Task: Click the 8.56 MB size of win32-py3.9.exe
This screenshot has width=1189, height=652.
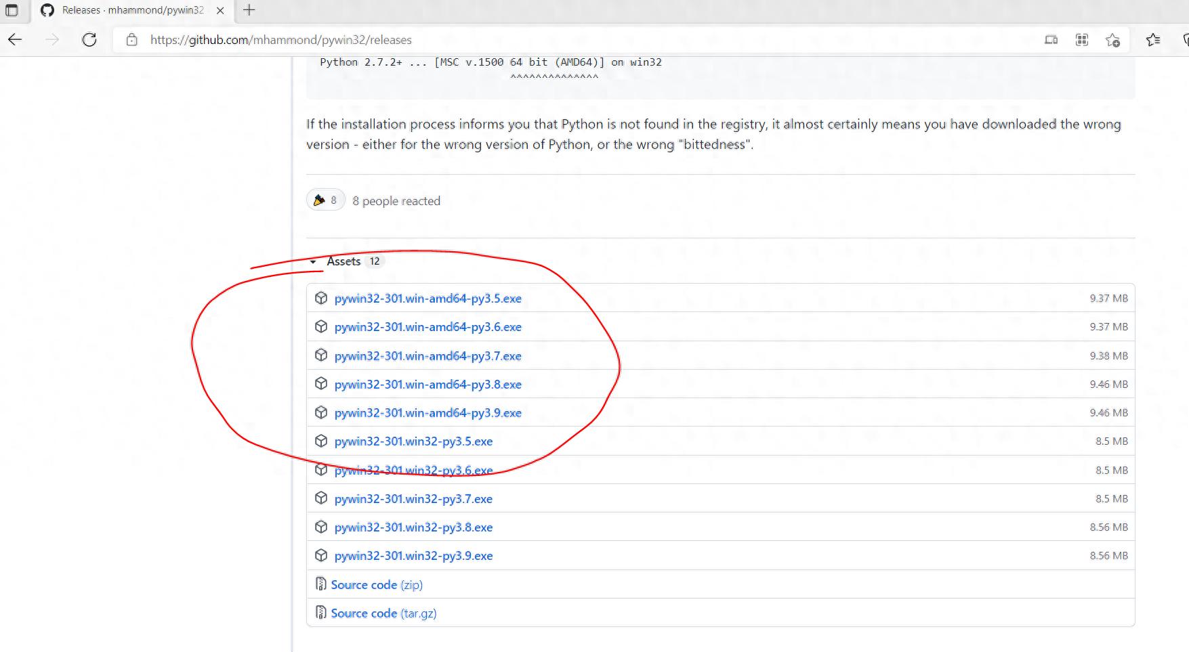Action: [x=1109, y=556]
